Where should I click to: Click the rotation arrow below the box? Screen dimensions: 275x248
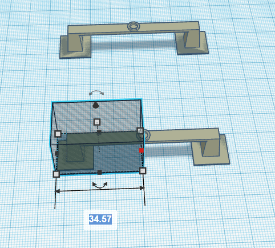(100, 185)
